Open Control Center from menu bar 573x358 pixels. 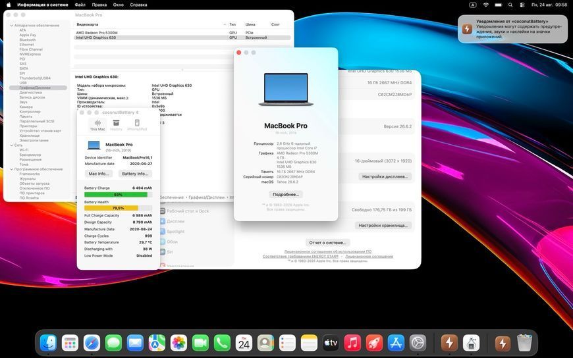[x=522, y=5]
